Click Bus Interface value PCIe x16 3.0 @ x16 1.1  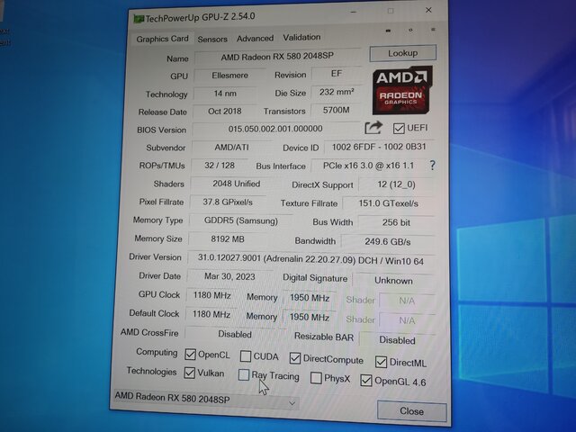coord(368,166)
